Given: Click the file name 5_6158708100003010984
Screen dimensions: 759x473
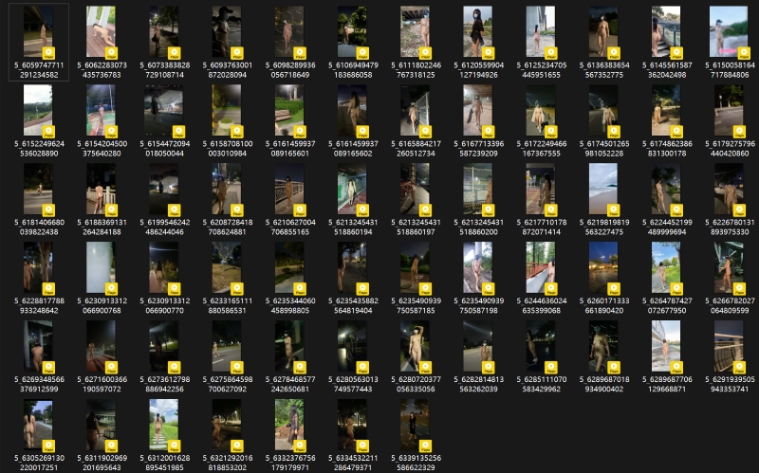Looking at the screenshot, I should [x=226, y=147].
